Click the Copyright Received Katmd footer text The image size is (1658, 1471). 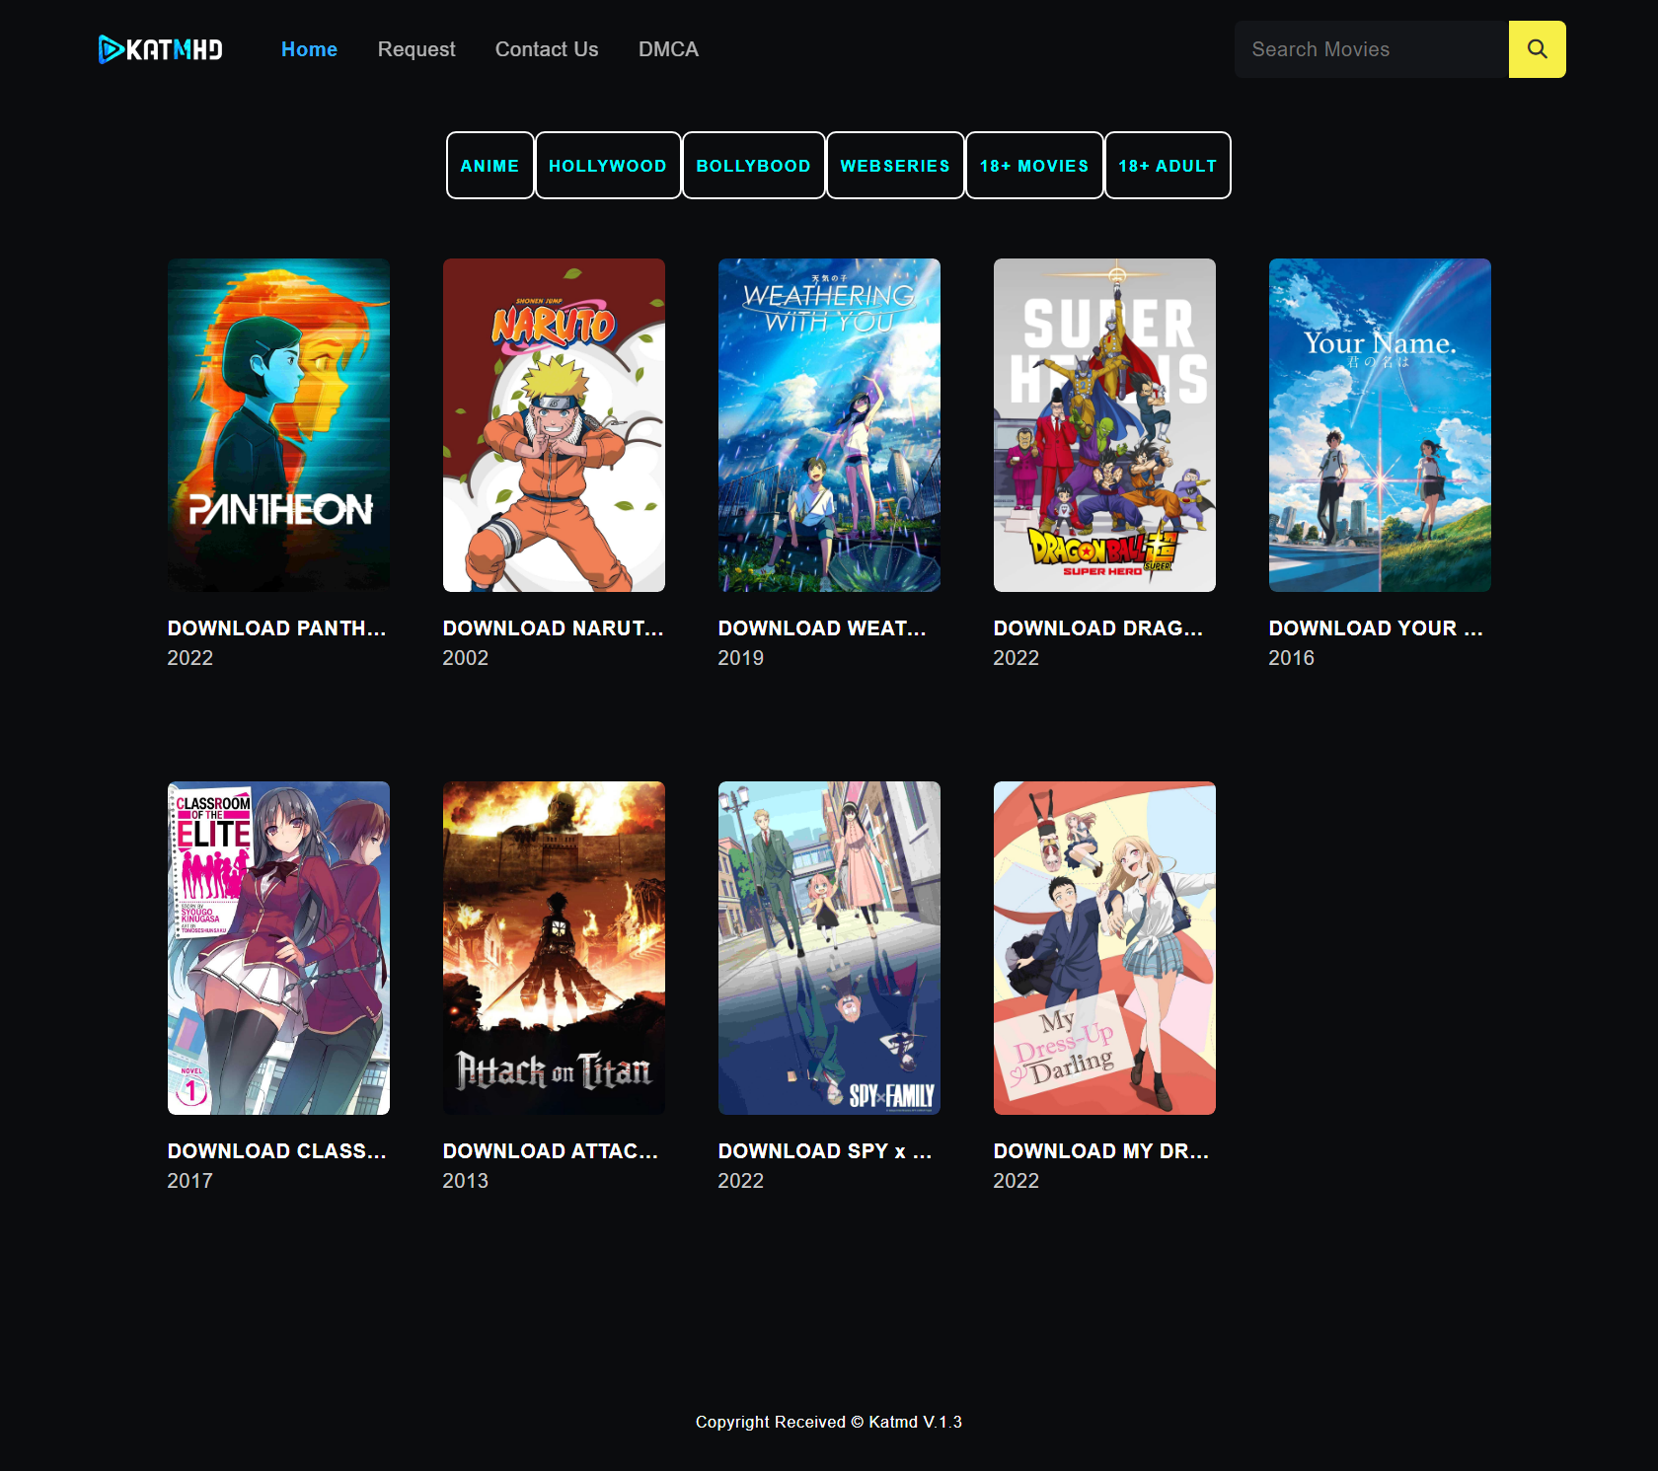829,1422
